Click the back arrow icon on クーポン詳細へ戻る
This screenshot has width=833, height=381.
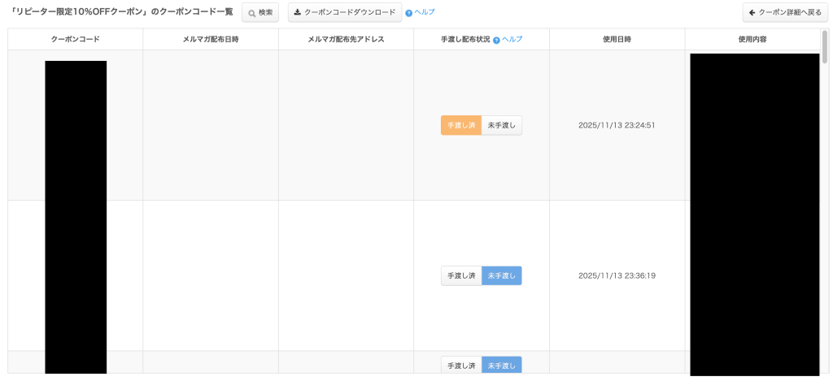(752, 13)
